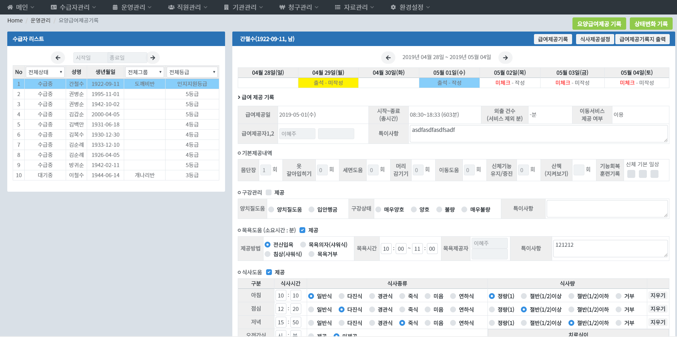Screen dimensions: 677x337
Task: Open the 전체등급 grade filter dropdown
Action: [x=192, y=72]
